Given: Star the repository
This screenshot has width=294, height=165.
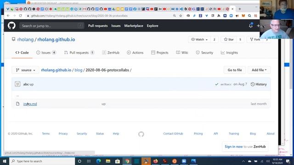Looking at the screenshot, I should point(229,39).
